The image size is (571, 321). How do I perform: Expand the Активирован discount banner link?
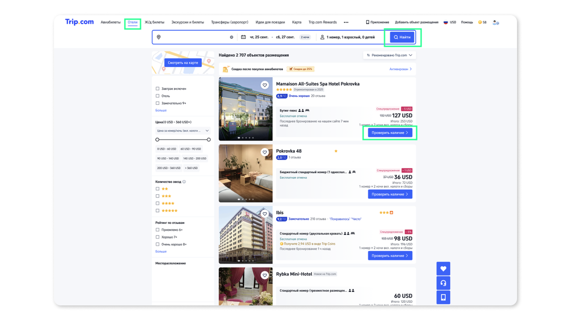pos(401,69)
